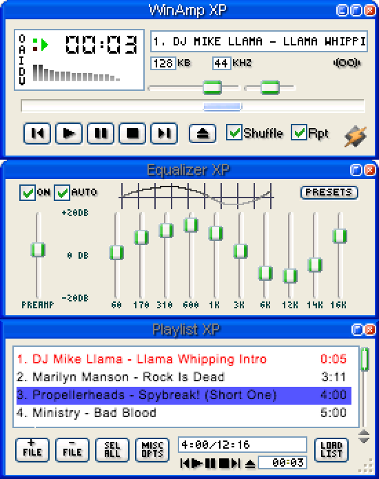The height and width of the screenshot is (479, 379).
Task: Click the 16K equalizer slider
Action: point(340,236)
